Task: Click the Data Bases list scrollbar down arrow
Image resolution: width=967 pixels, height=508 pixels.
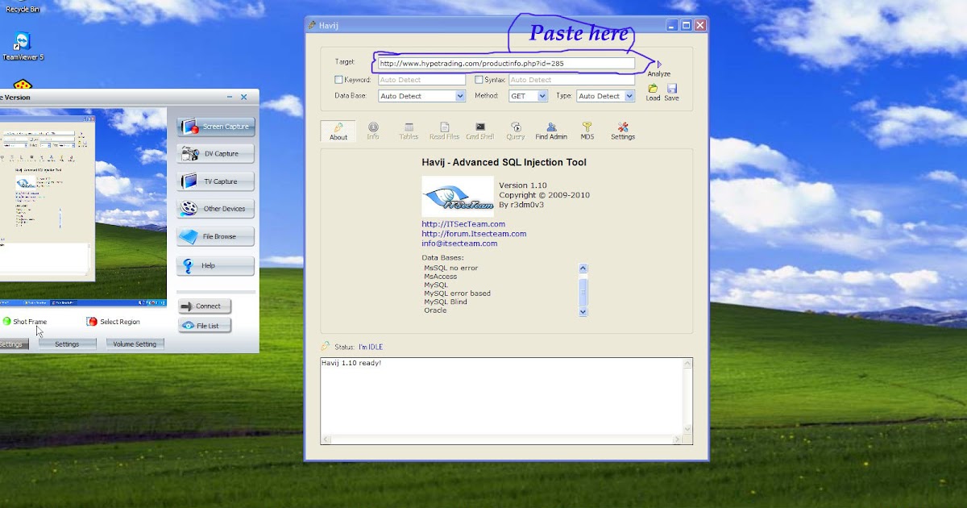Action: coord(583,312)
